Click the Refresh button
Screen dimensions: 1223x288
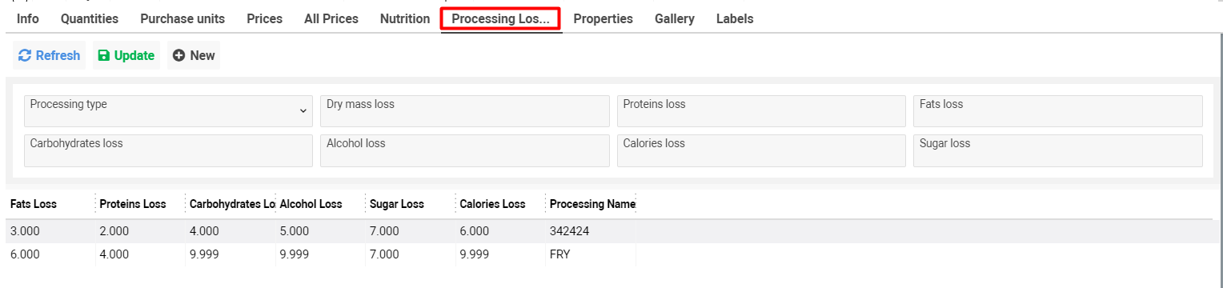point(49,55)
